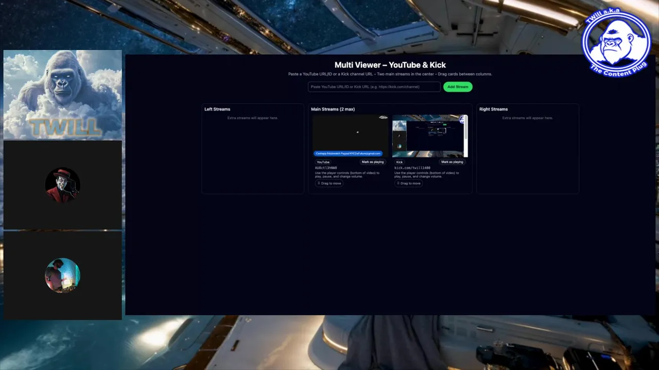Click the Right Streams placeholder text
659x370 pixels.
pyautogui.click(x=527, y=118)
